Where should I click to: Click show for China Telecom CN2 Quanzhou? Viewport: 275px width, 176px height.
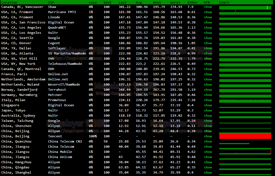click(x=208, y=141)
